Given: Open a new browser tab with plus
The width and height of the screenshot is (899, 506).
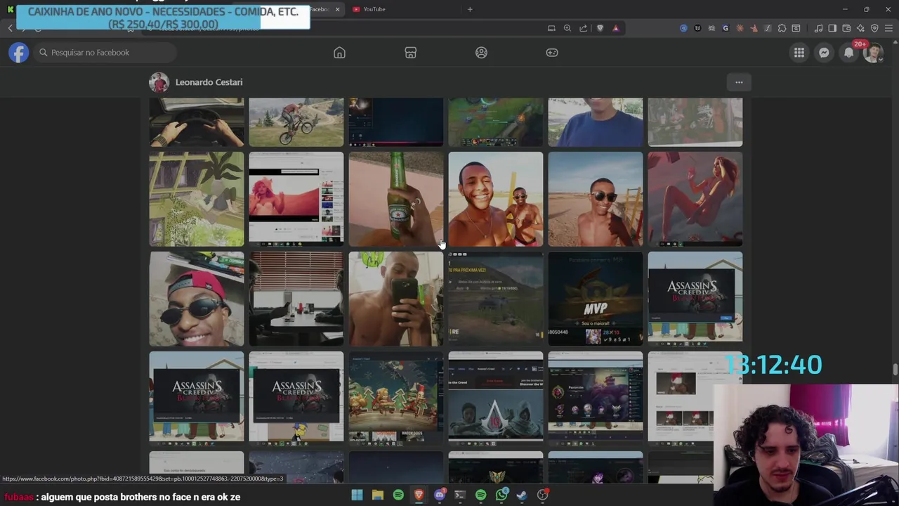Looking at the screenshot, I should (x=470, y=9).
